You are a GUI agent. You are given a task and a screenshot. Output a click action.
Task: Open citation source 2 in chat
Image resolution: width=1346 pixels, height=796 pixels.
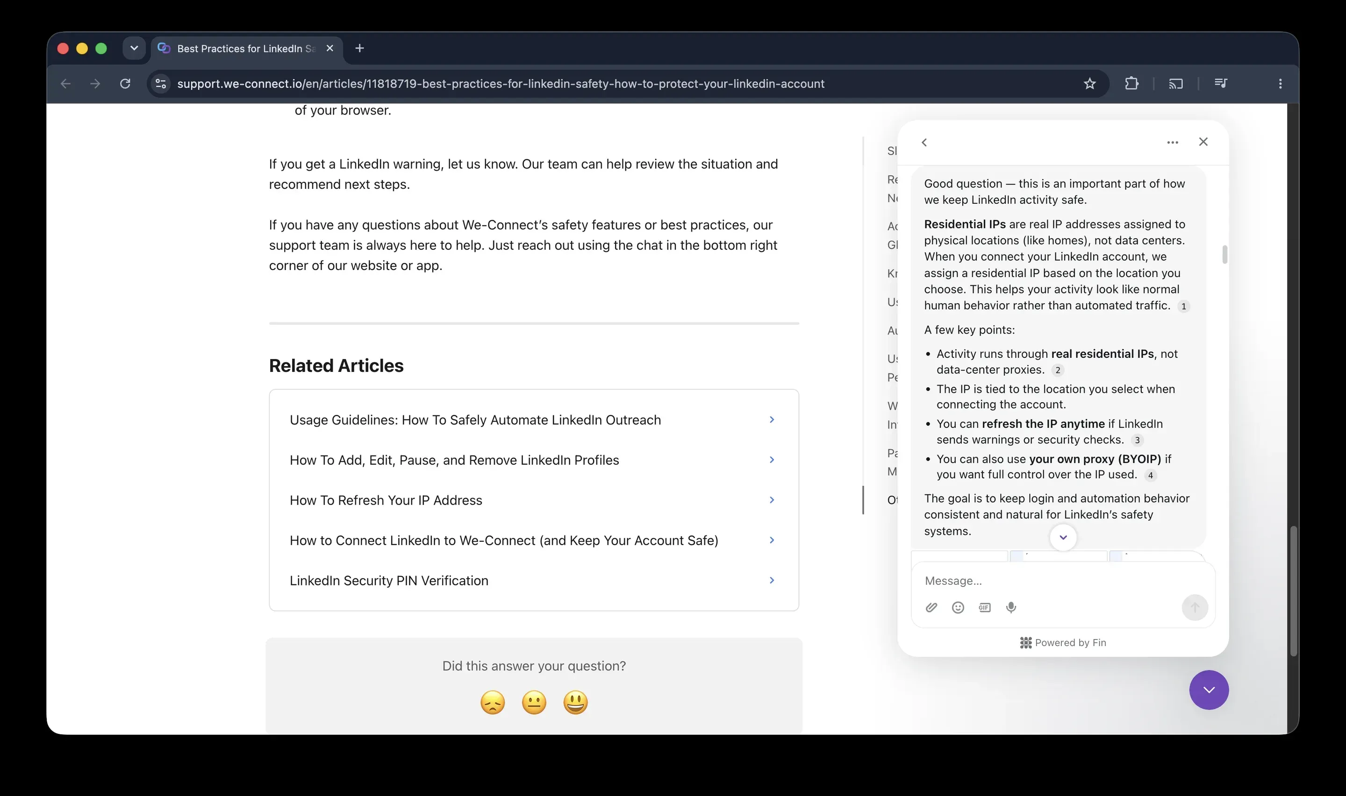(x=1057, y=370)
